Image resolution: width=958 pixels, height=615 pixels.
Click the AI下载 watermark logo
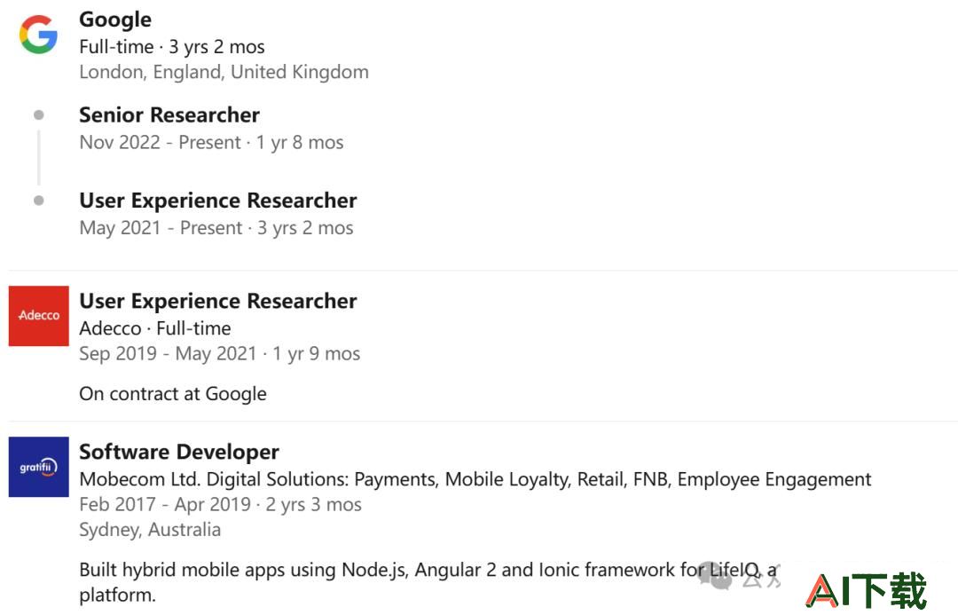867,590
